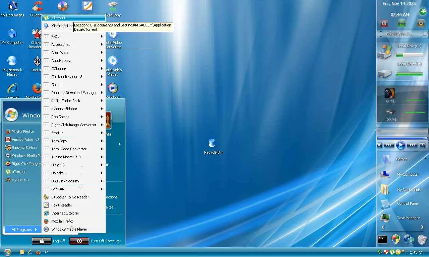429x257 pixels.
Task: Stop playback in the sidebar media player
Action: [379, 145]
